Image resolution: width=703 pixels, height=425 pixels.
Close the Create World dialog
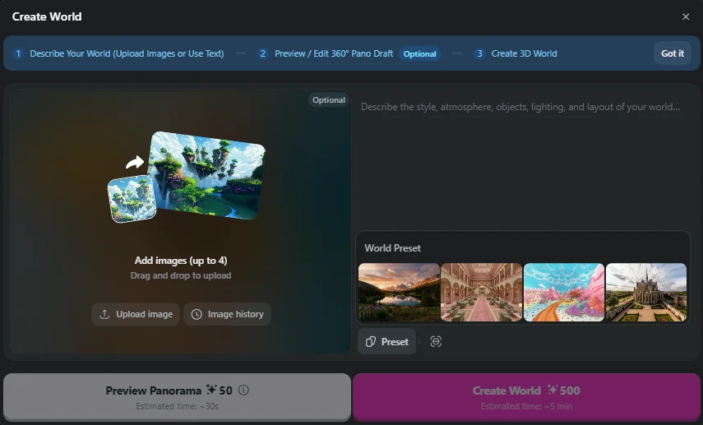coord(686,16)
